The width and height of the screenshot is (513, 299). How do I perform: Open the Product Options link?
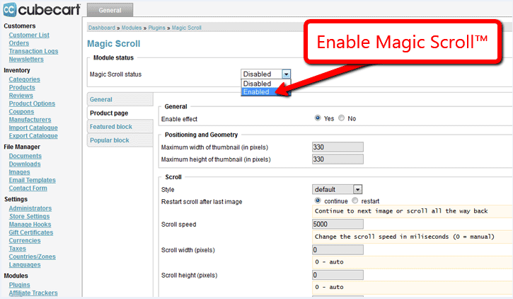(x=32, y=103)
